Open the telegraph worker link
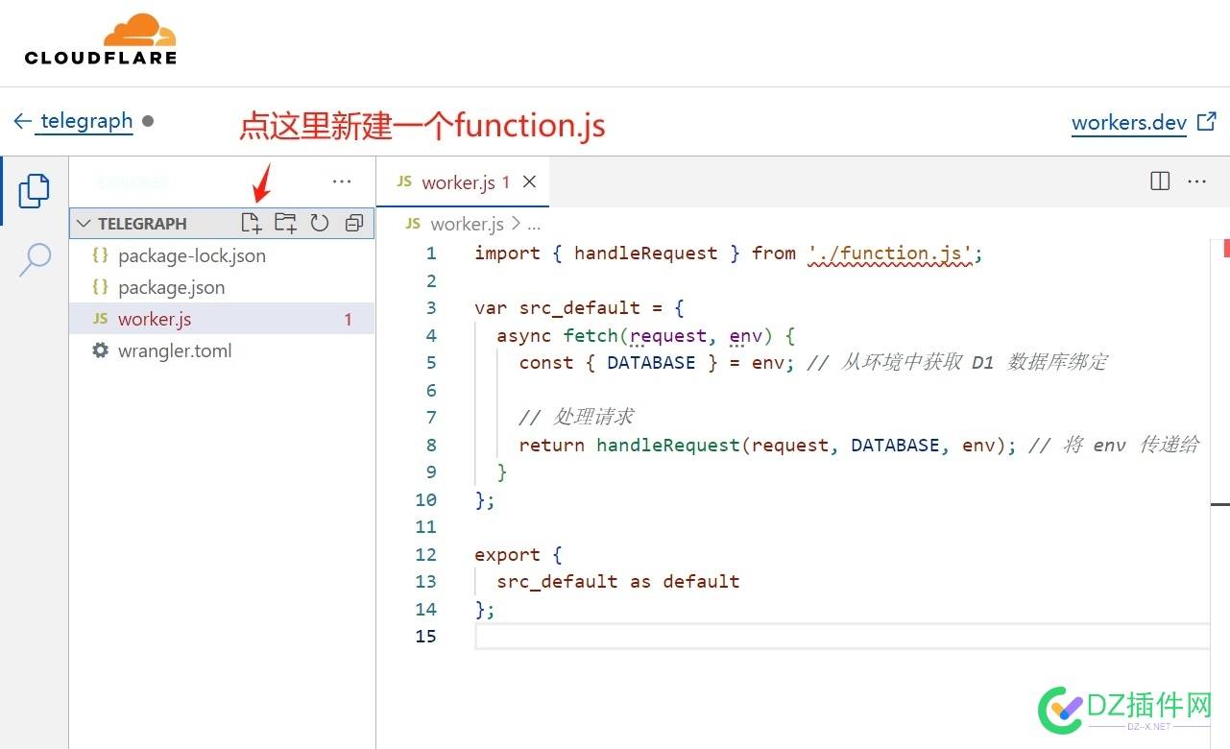Viewport: 1230px width, 749px height. coord(86,121)
